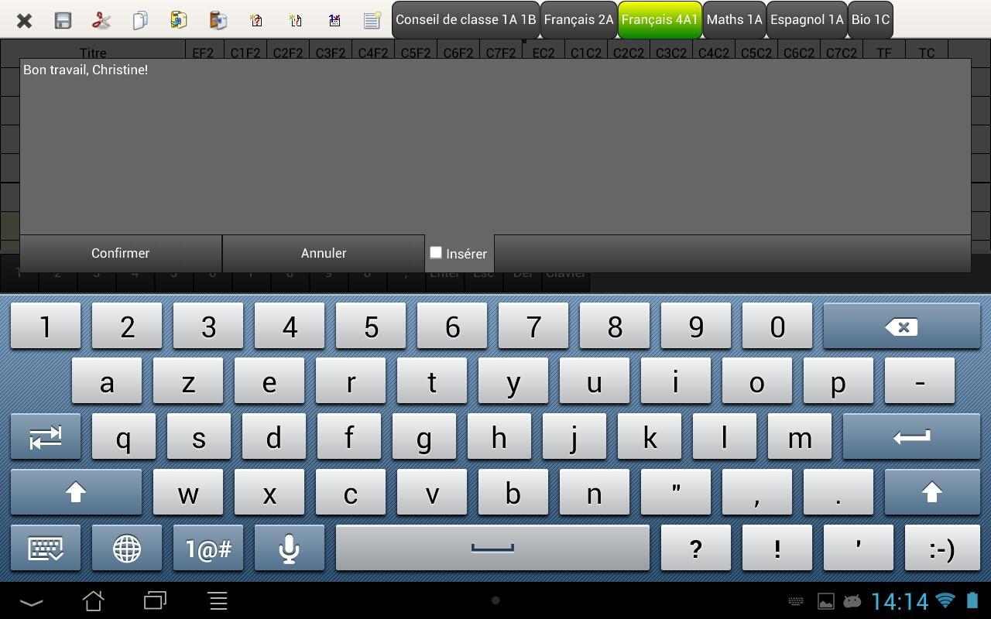This screenshot has width=991, height=619.
Task: Tap the keyboard indicator in status bar
Action: (795, 601)
